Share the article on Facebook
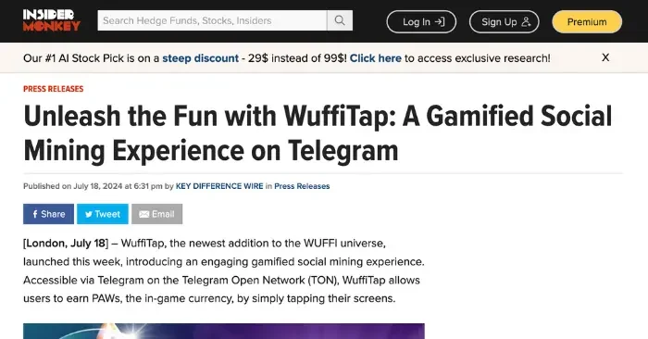 [x=48, y=214]
